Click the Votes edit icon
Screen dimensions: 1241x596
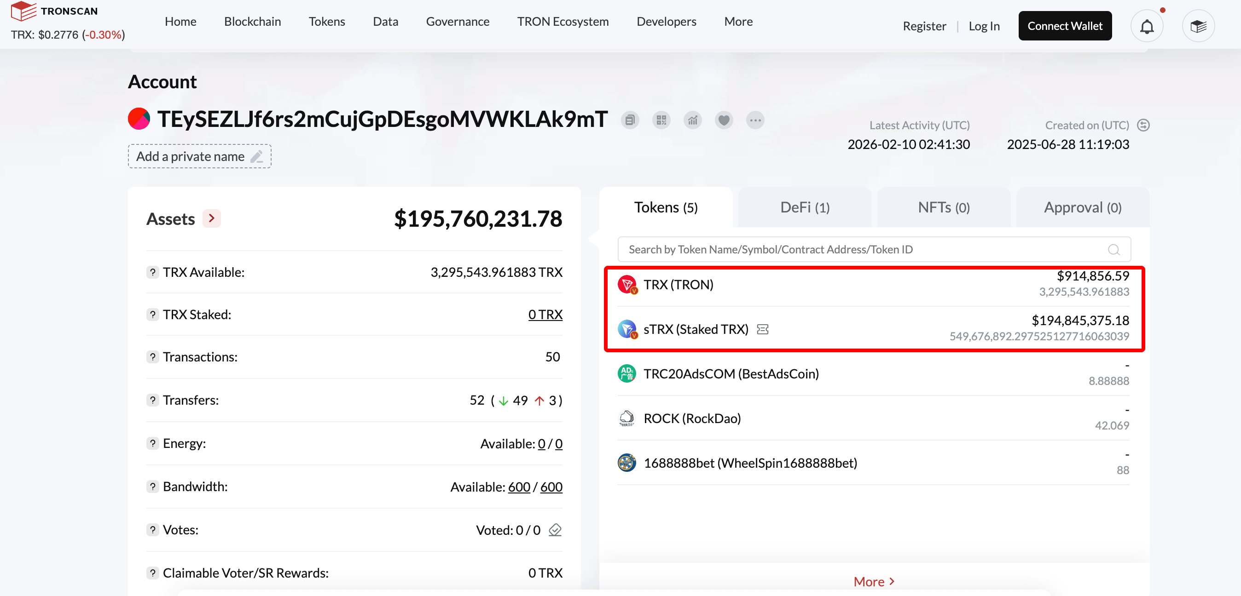coord(555,530)
